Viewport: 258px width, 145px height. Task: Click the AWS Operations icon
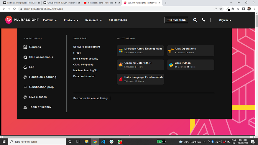tap(171, 50)
